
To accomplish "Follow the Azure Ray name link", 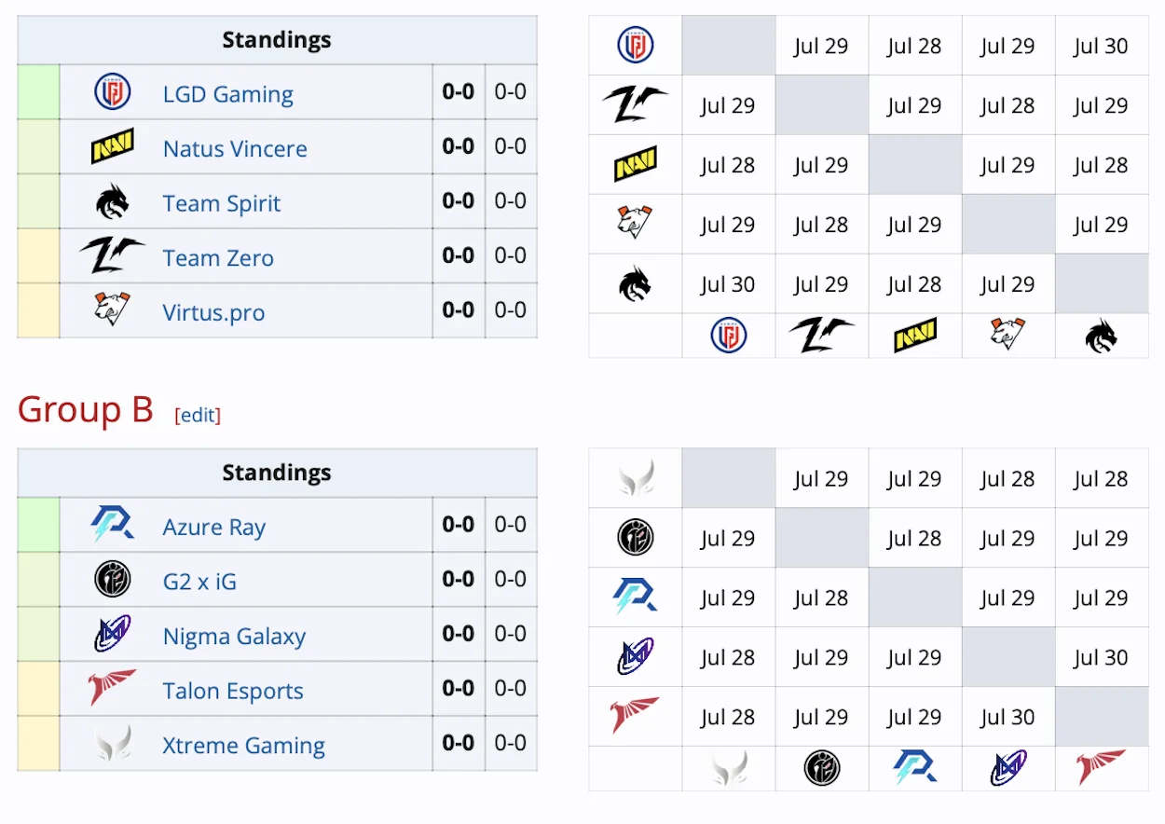I will click(x=214, y=528).
